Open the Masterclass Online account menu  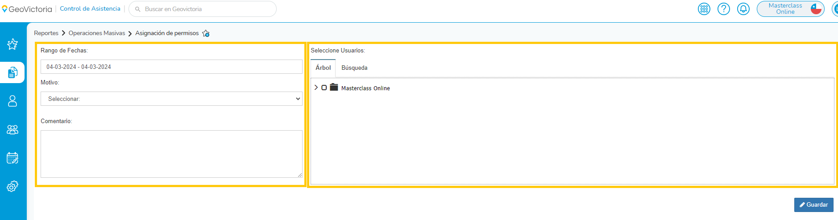pos(790,9)
